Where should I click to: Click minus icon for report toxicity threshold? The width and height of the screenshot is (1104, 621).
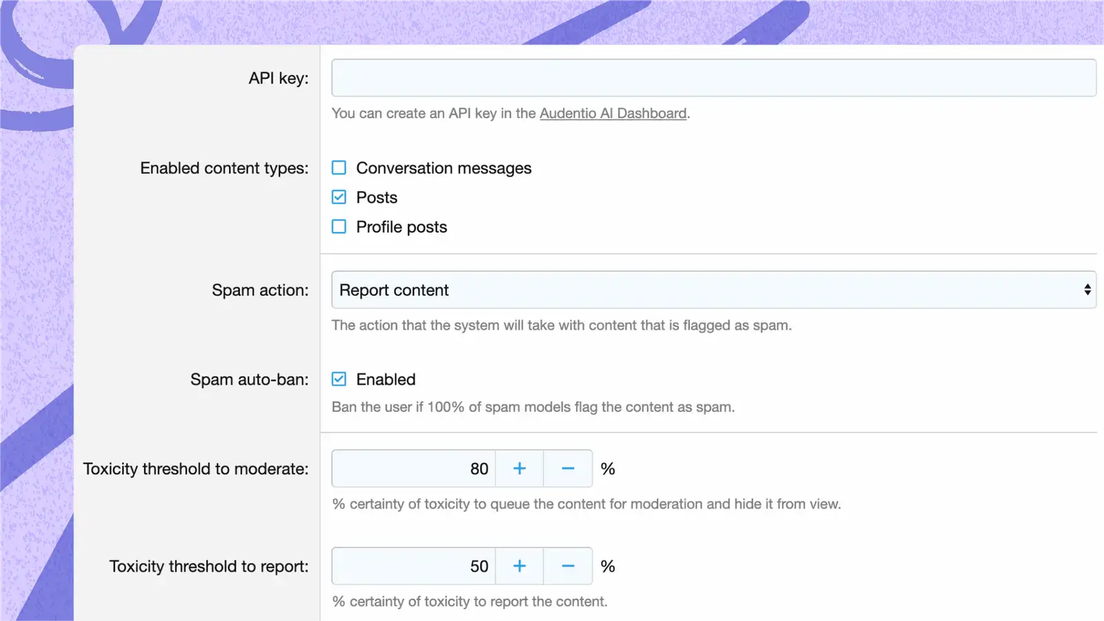pyautogui.click(x=568, y=566)
